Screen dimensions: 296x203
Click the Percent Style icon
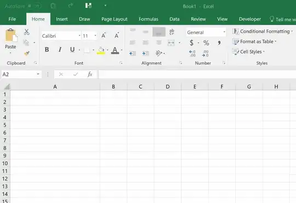pyautogui.click(x=206, y=43)
